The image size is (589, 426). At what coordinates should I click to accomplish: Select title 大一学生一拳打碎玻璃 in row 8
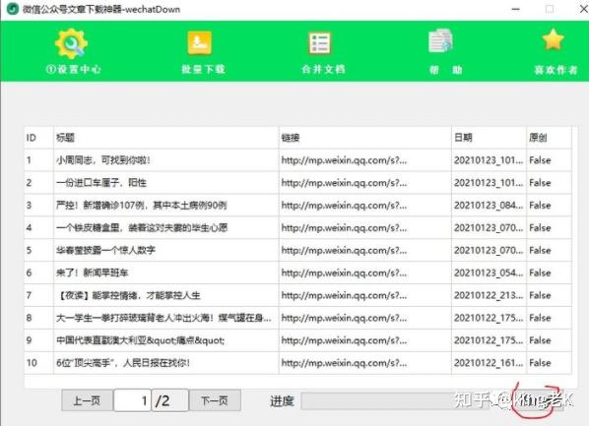164,318
